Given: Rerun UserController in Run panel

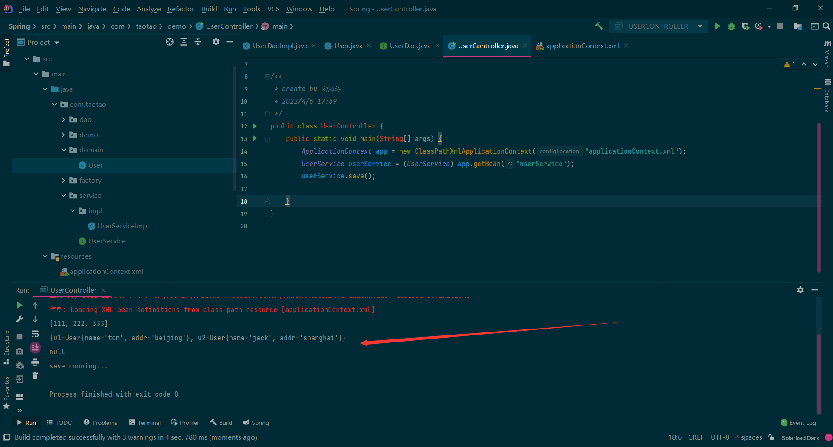Looking at the screenshot, I should tap(20, 305).
